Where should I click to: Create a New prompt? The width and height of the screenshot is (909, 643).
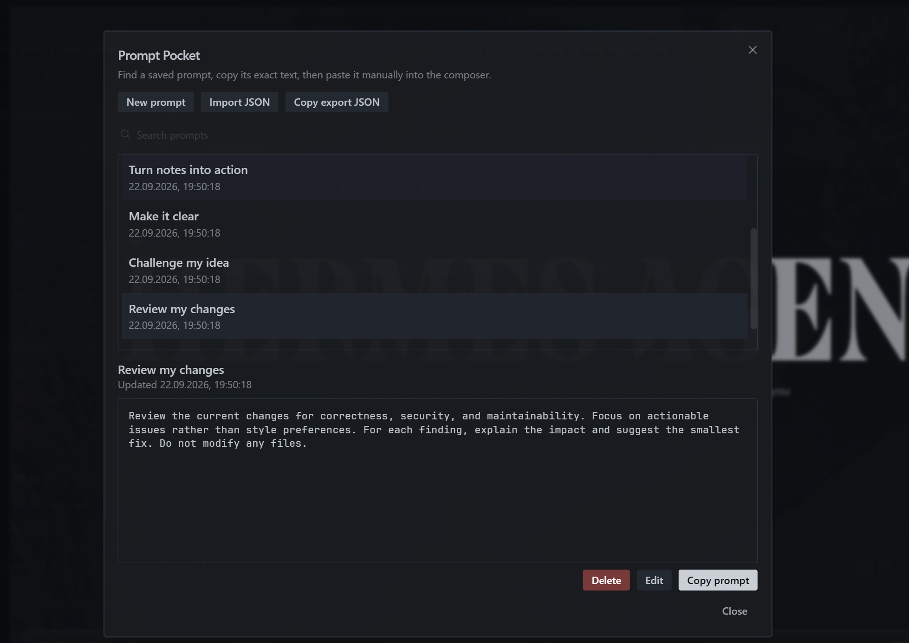pos(156,102)
